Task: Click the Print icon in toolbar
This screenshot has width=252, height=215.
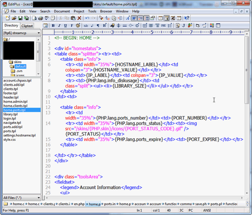Action: coord(40,18)
